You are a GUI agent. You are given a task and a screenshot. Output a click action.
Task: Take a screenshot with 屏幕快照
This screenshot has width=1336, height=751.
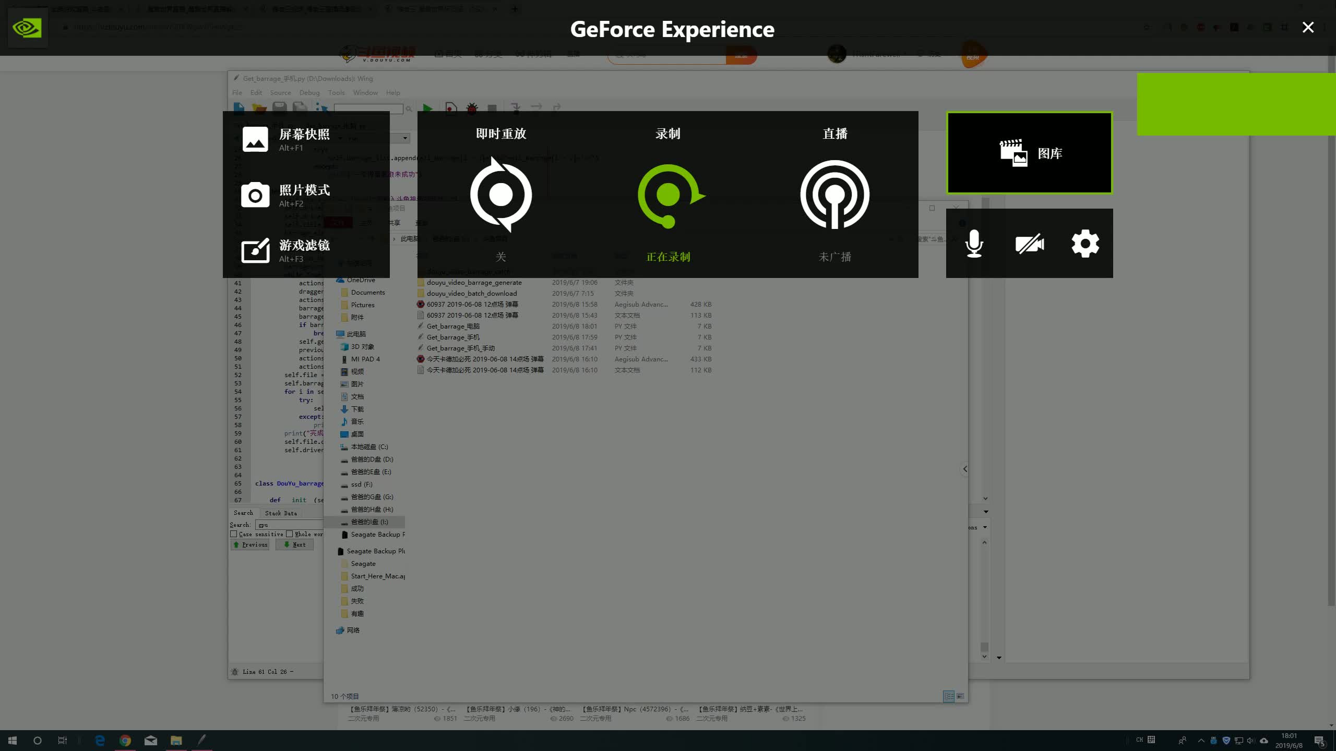[x=286, y=139]
